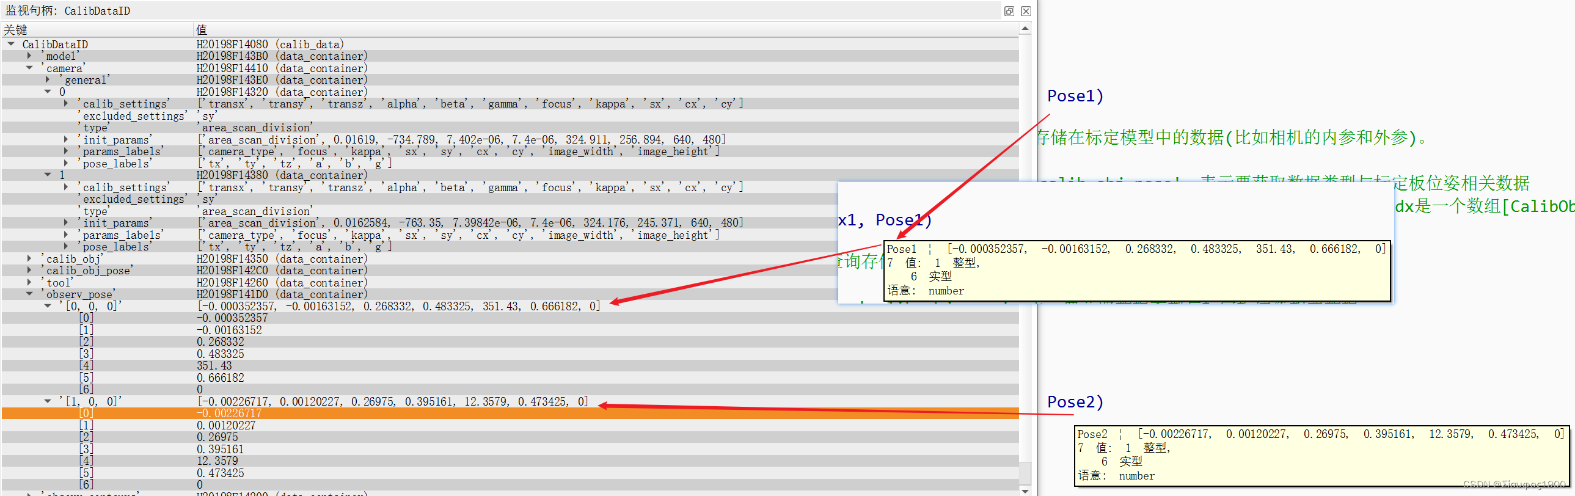Collapse the 'observ_pose' node
The height and width of the screenshot is (496, 1575).
[29, 294]
